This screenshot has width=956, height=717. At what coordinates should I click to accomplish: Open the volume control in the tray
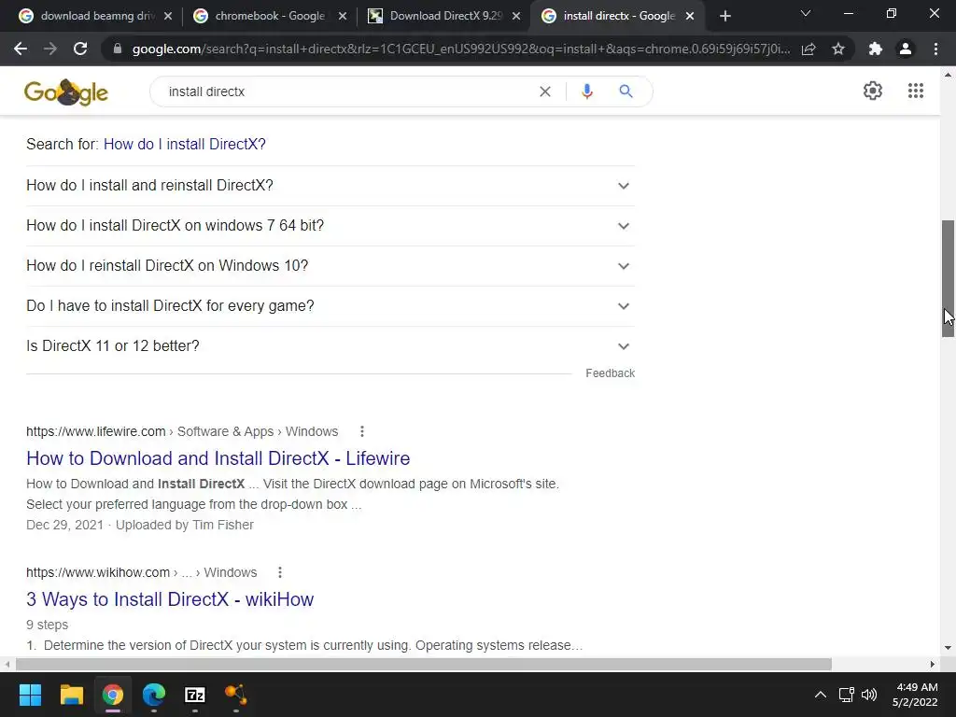tap(869, 695)
